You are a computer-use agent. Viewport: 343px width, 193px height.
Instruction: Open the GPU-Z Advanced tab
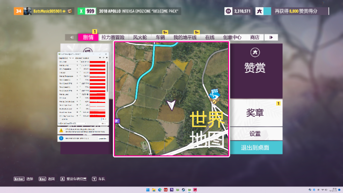click(78, 58)
